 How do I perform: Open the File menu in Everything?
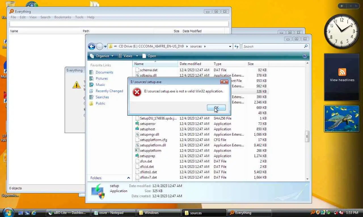tap(13, 17)
